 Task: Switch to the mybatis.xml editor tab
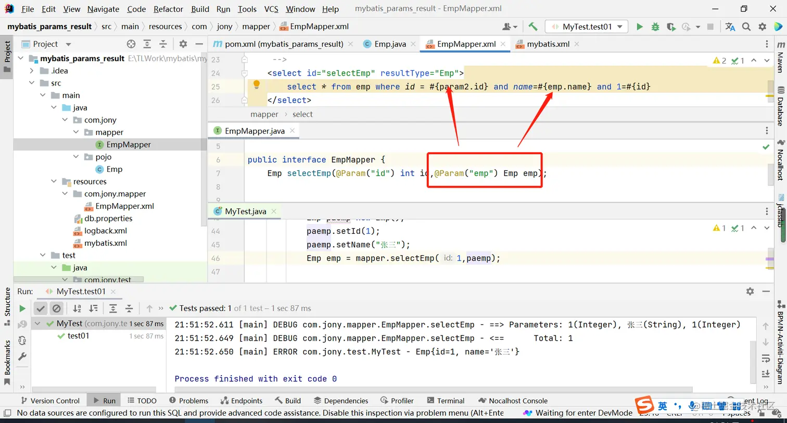pos(548,44)
